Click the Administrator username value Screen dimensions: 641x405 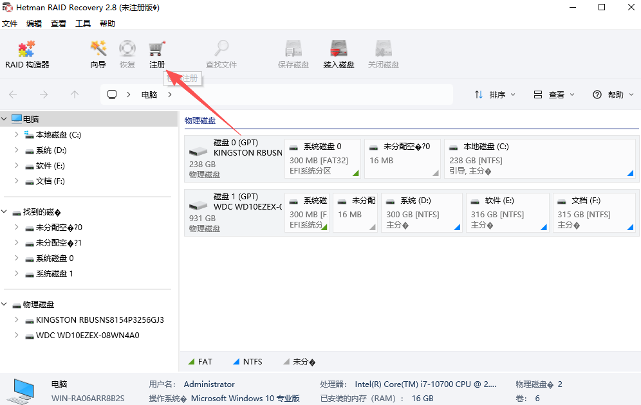click(x=209, y=384)
